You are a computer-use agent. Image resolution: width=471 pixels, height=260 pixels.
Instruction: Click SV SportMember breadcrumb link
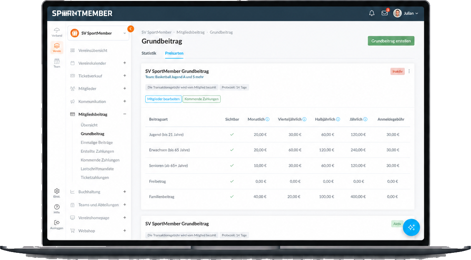click(156, 32)
